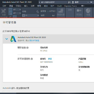Click the 坡度 slope input field

[46, 15]
